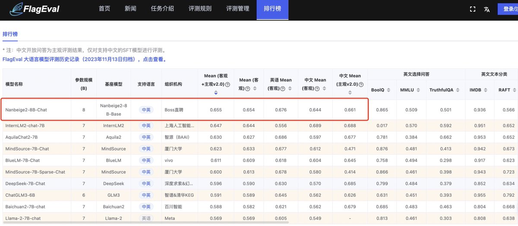This screenshot has height=226, width=518.
Task: Click 中英 tag in Nanbeige2-8B-Chat row
Action: [x=146, y=110]
